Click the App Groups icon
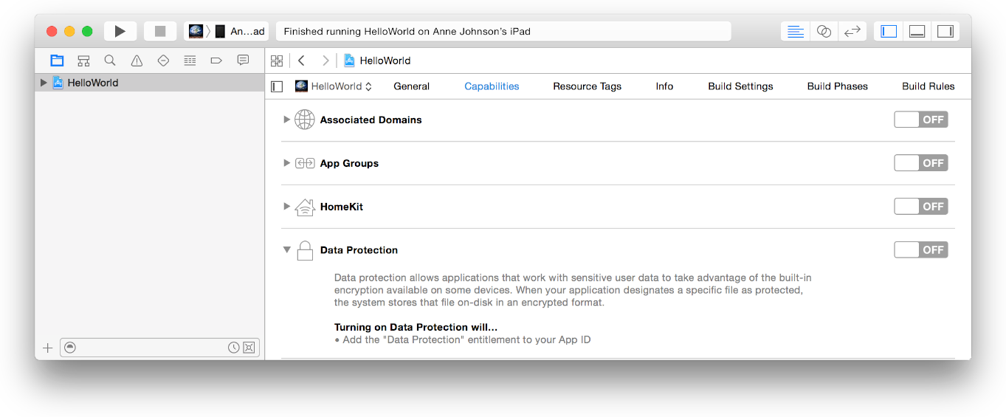1006x417 pixels. coord(305,163)
